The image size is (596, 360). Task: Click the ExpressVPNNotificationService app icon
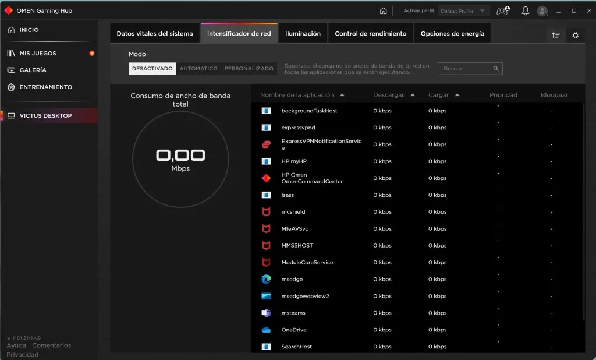[x=266, y=144]
